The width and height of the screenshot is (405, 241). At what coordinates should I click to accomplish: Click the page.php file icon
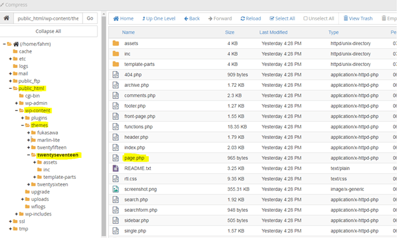116,158
